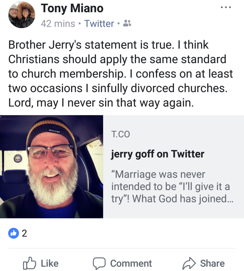
Task: Open the bearded man link preview photo
Action: click(x=51, y=167)
